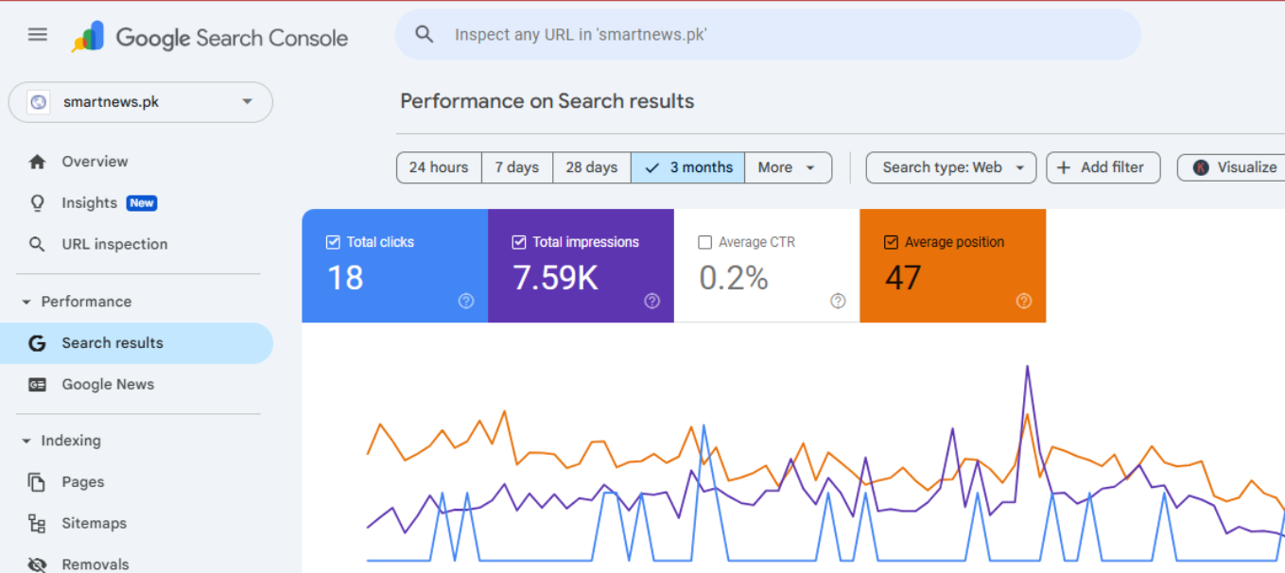Click the Google News icon in sidebar

[x=37, y=385]
